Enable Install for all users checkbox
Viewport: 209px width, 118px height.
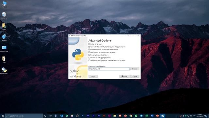tap(89, 44)
